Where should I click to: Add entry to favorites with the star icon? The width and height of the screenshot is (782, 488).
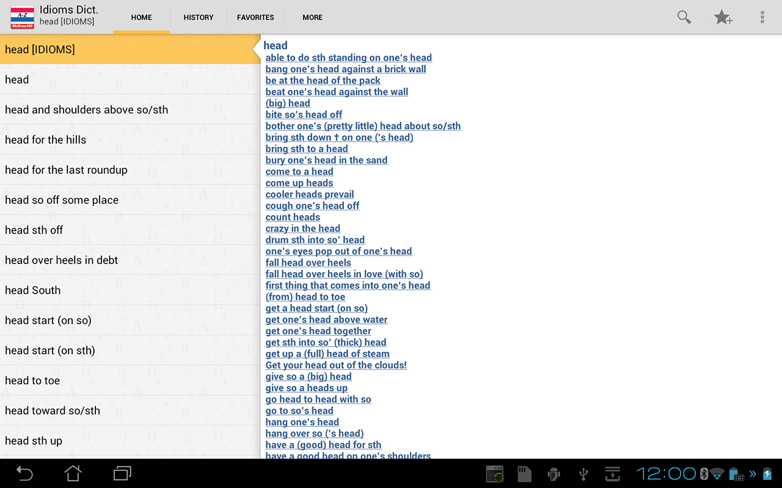click(723, 17)
